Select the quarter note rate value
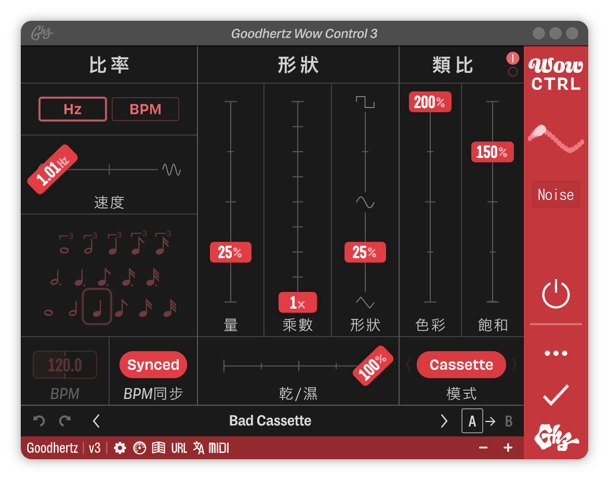609x480 pixels. [97, 307]
